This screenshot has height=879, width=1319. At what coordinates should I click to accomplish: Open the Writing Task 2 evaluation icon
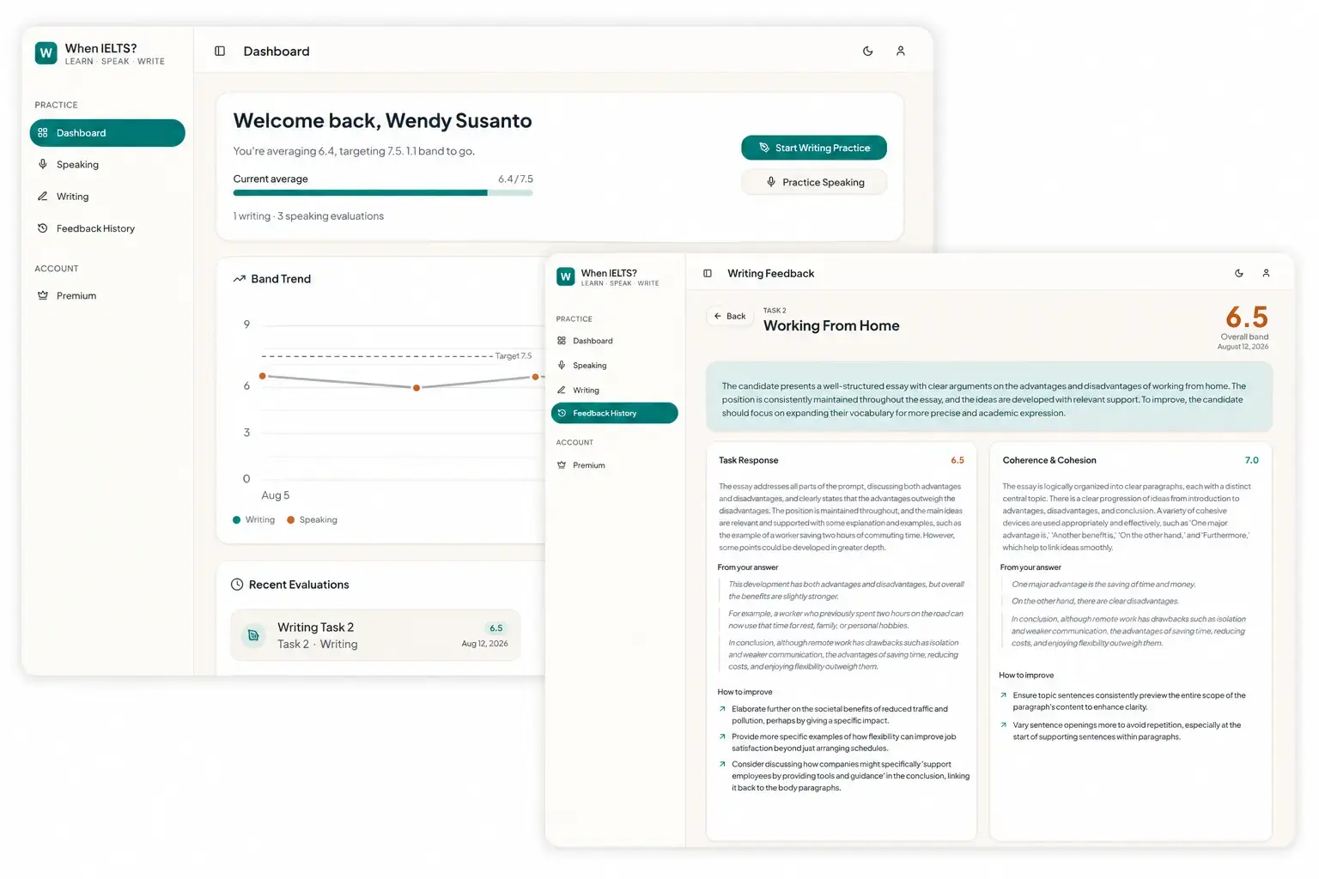point(253,635)
